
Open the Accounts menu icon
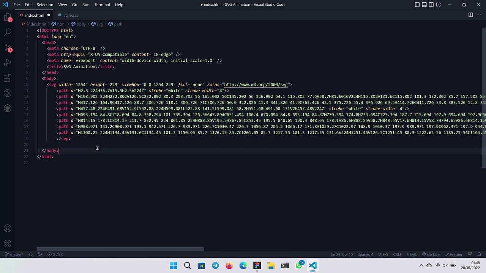(x=8, y=228)
